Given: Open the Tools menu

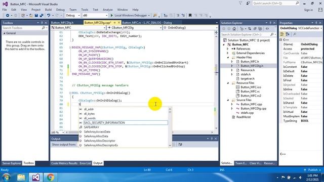Looking at the screenshot, I should coord(85,10).
